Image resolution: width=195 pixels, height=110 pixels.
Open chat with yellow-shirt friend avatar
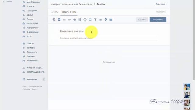(x=187, y=87)
